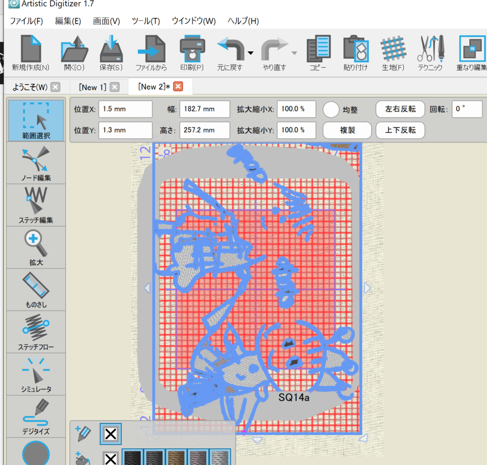487x465 pixels.
Task: Launch the シミュレータ simulator tool
Action: coord(36,374)
